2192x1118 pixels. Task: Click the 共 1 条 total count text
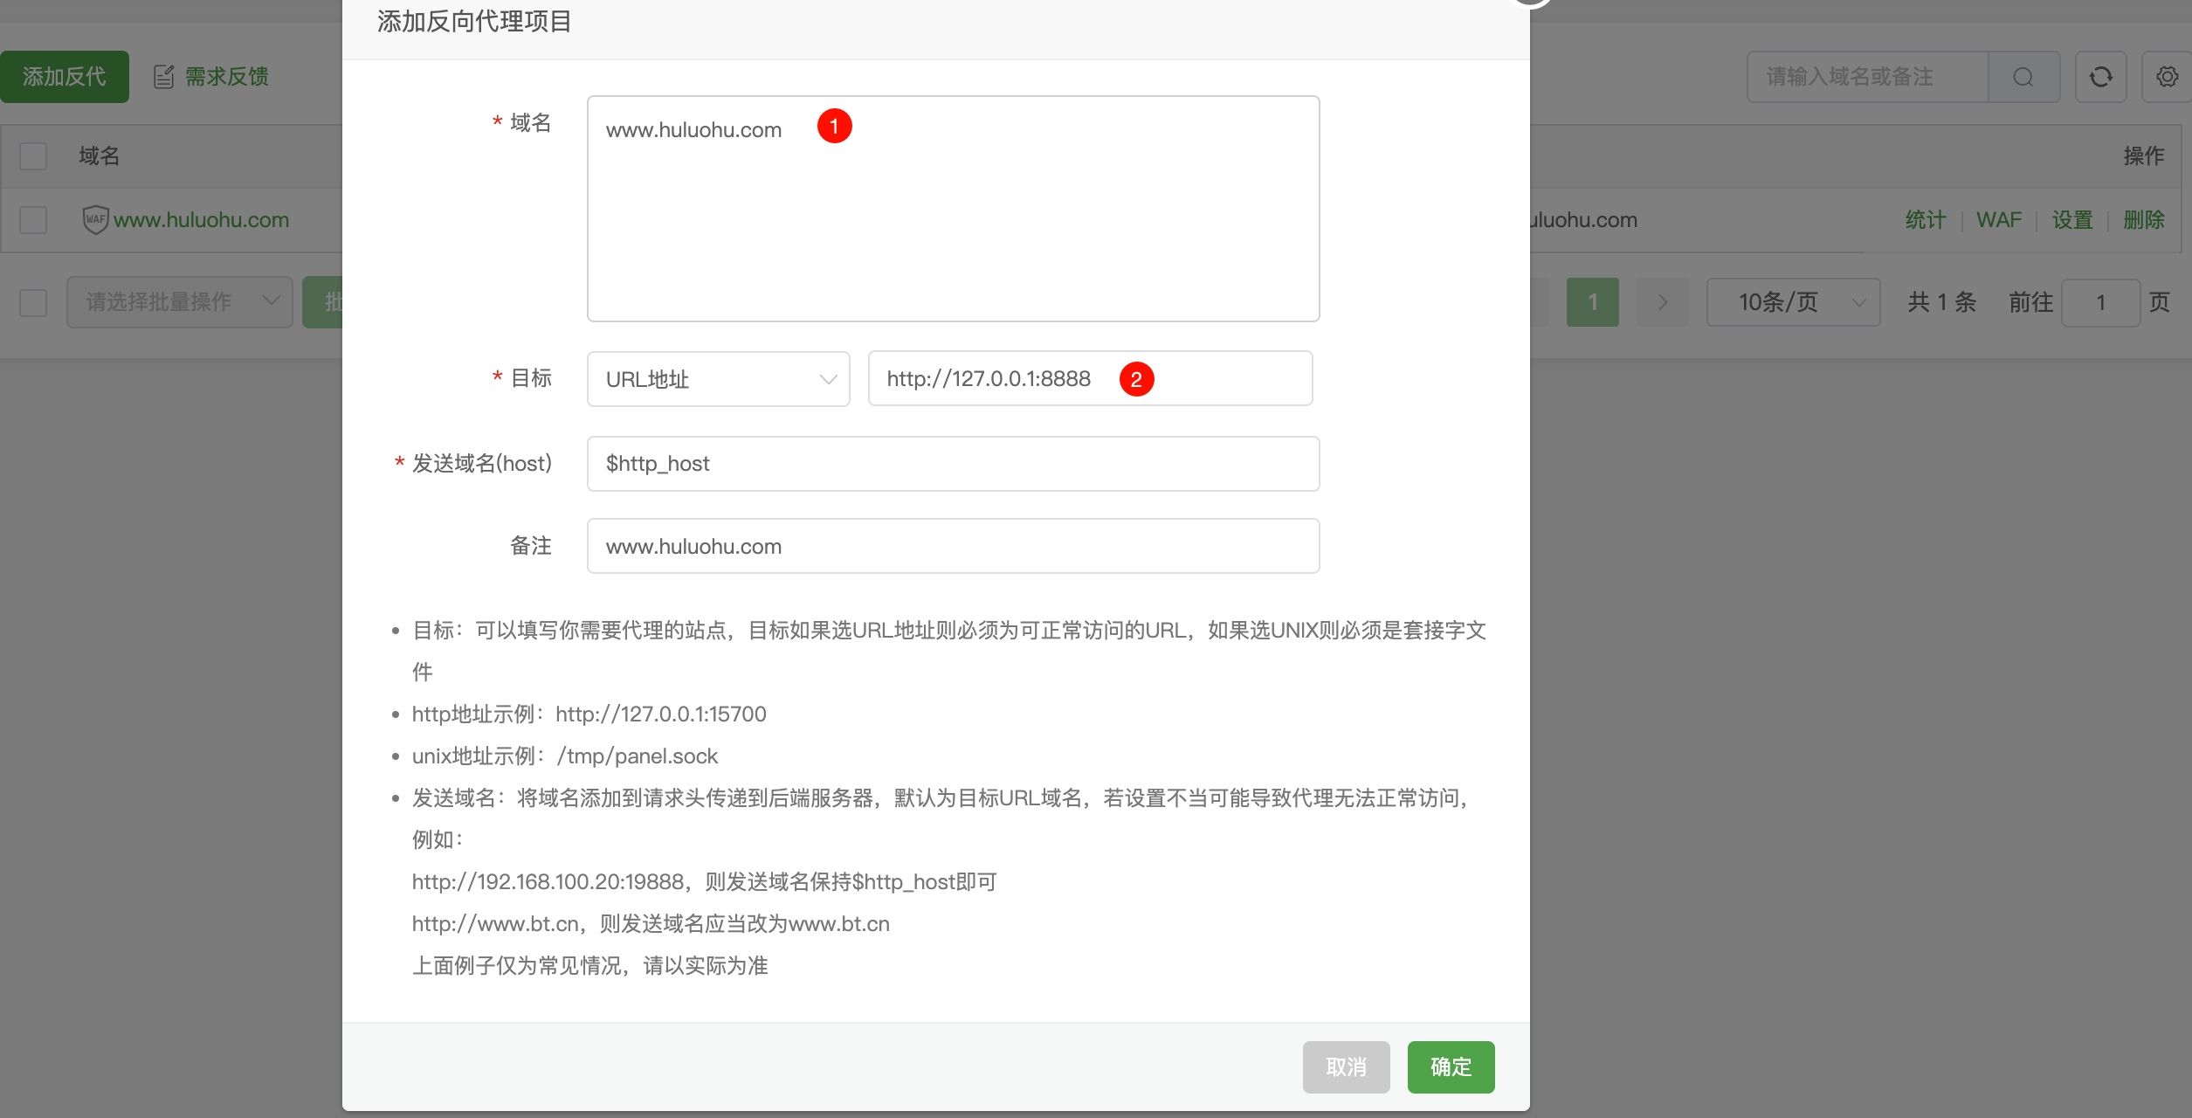coord(1941,302)
